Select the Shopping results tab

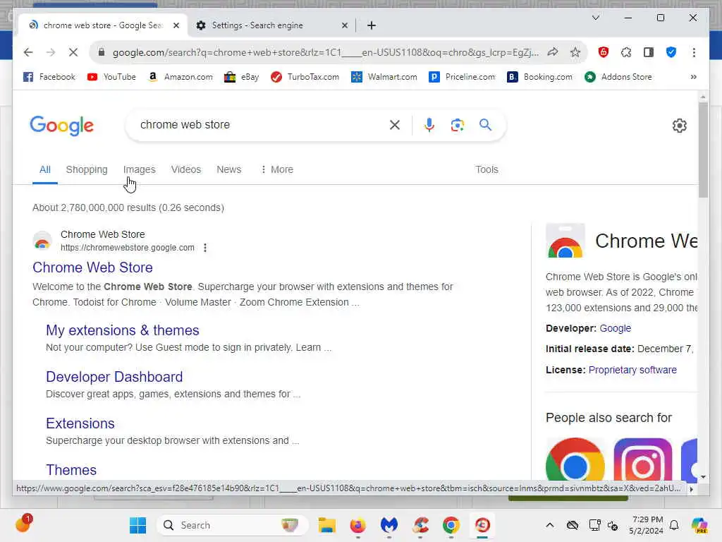click(87, 169)
